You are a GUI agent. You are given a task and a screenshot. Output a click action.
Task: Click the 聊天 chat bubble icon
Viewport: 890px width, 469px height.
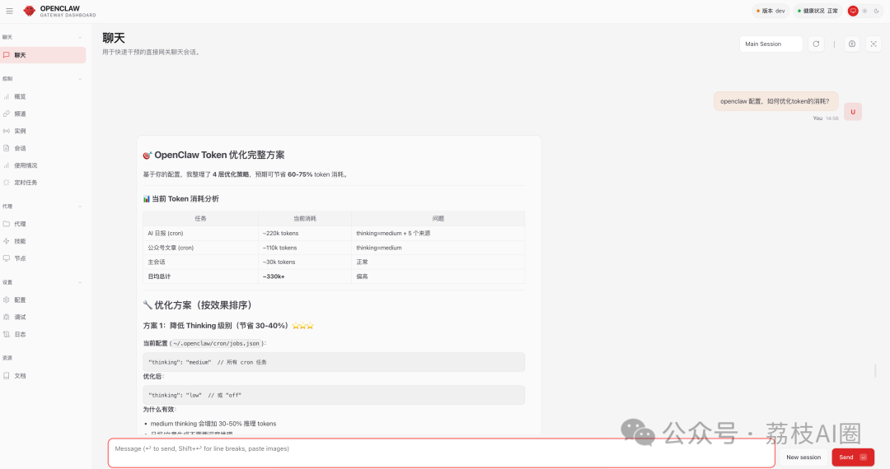(7, 55)
